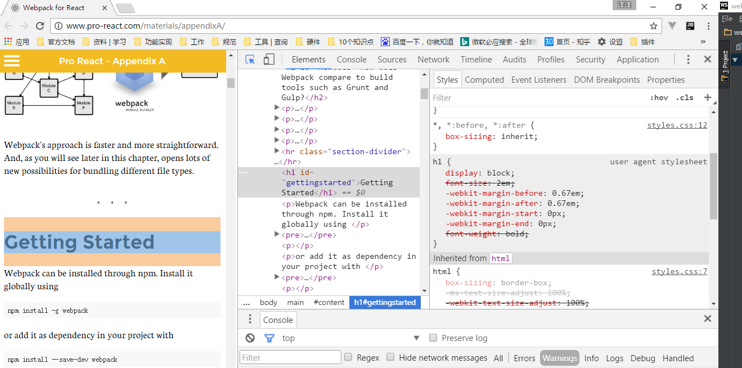Open the Zhihu homepage bookmark
This screenshot has width=742, height=368.
567,42
